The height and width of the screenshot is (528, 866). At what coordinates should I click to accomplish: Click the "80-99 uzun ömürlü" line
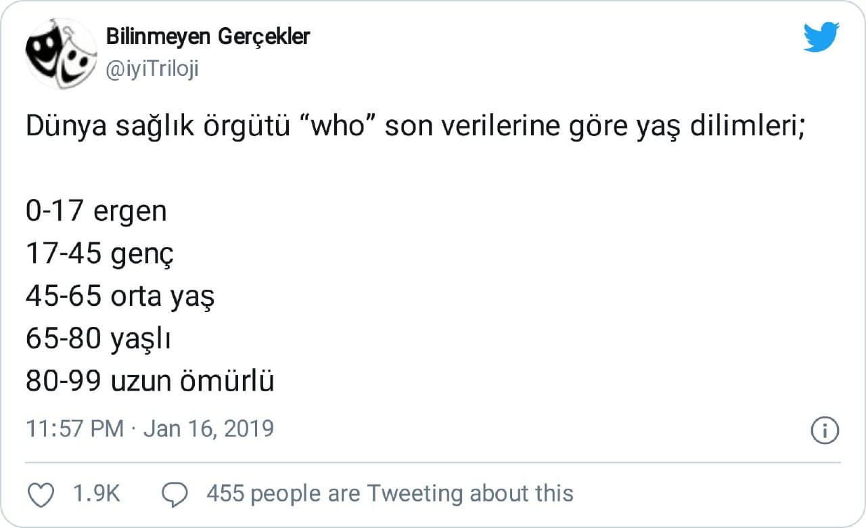coord(150,382)
